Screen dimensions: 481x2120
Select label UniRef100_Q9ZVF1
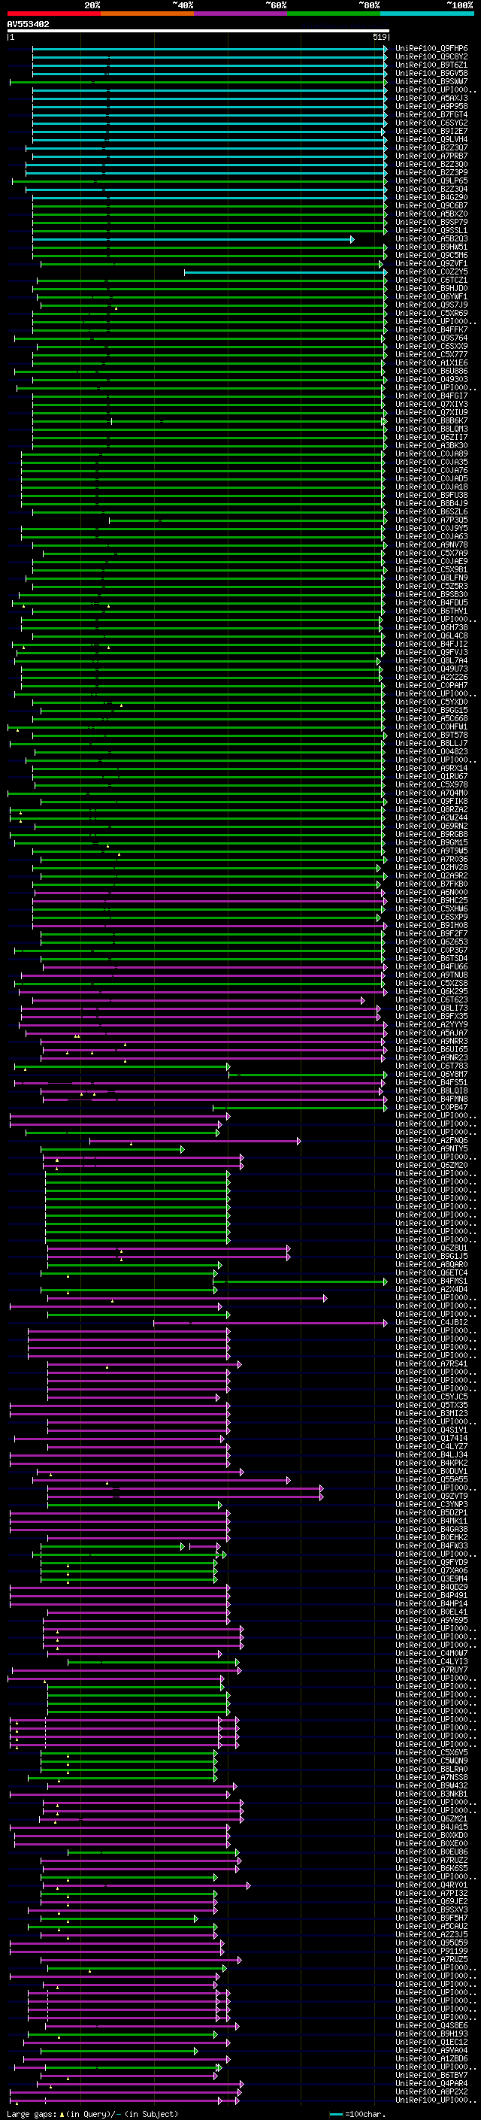tap(431, 263)
